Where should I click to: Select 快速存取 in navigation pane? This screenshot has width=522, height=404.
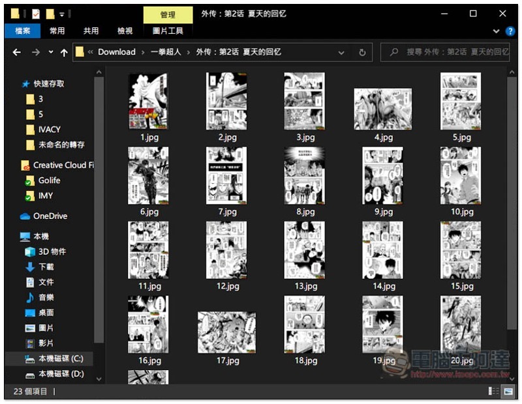pos(48,84)
